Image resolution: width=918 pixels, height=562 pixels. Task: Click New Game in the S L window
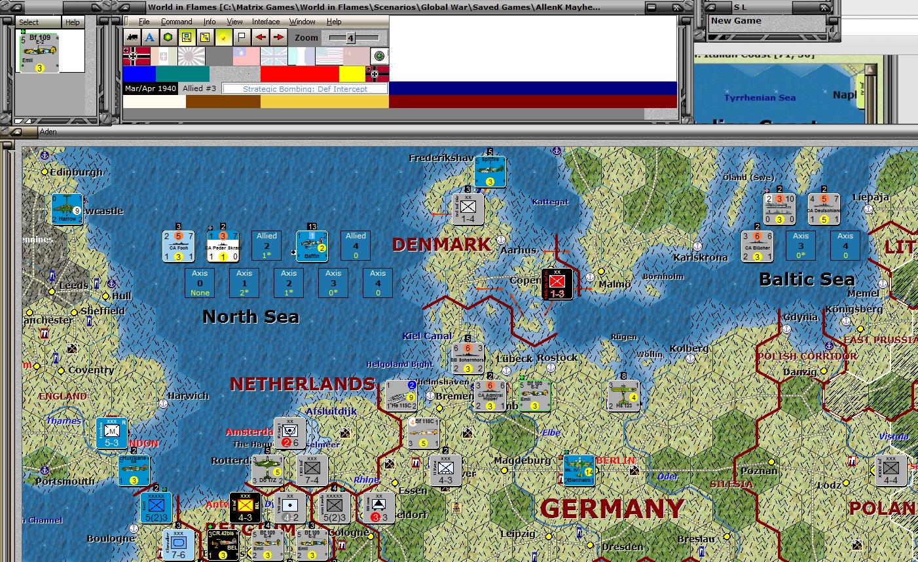point(736,21)
